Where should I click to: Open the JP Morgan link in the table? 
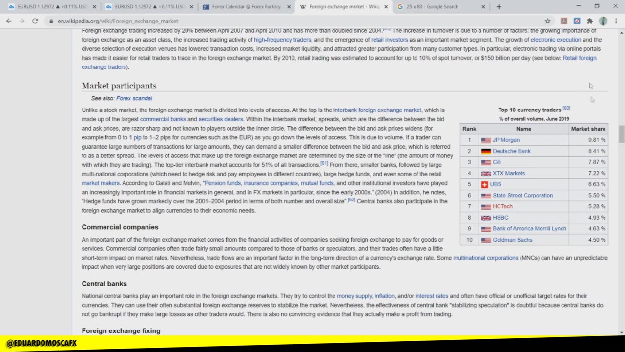tap(506, 140)
